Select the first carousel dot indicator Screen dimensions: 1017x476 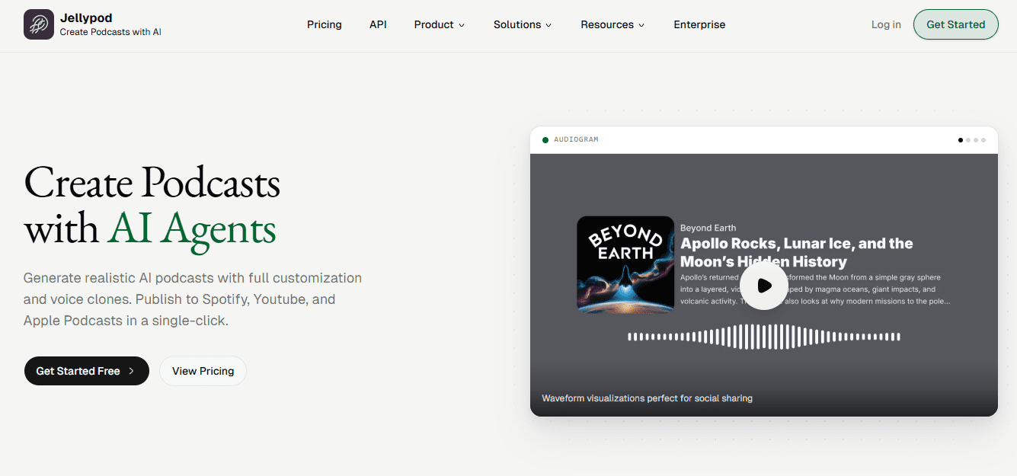961,140
